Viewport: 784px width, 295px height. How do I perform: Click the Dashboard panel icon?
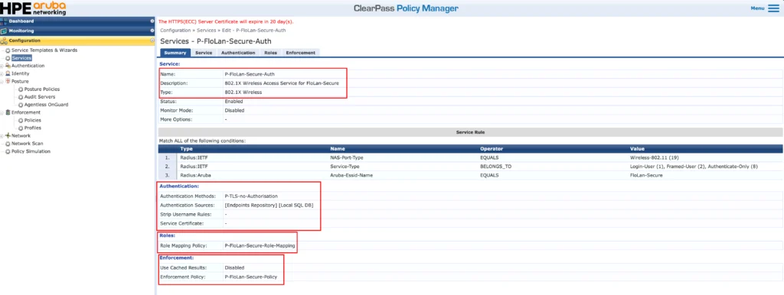point(4,21)
